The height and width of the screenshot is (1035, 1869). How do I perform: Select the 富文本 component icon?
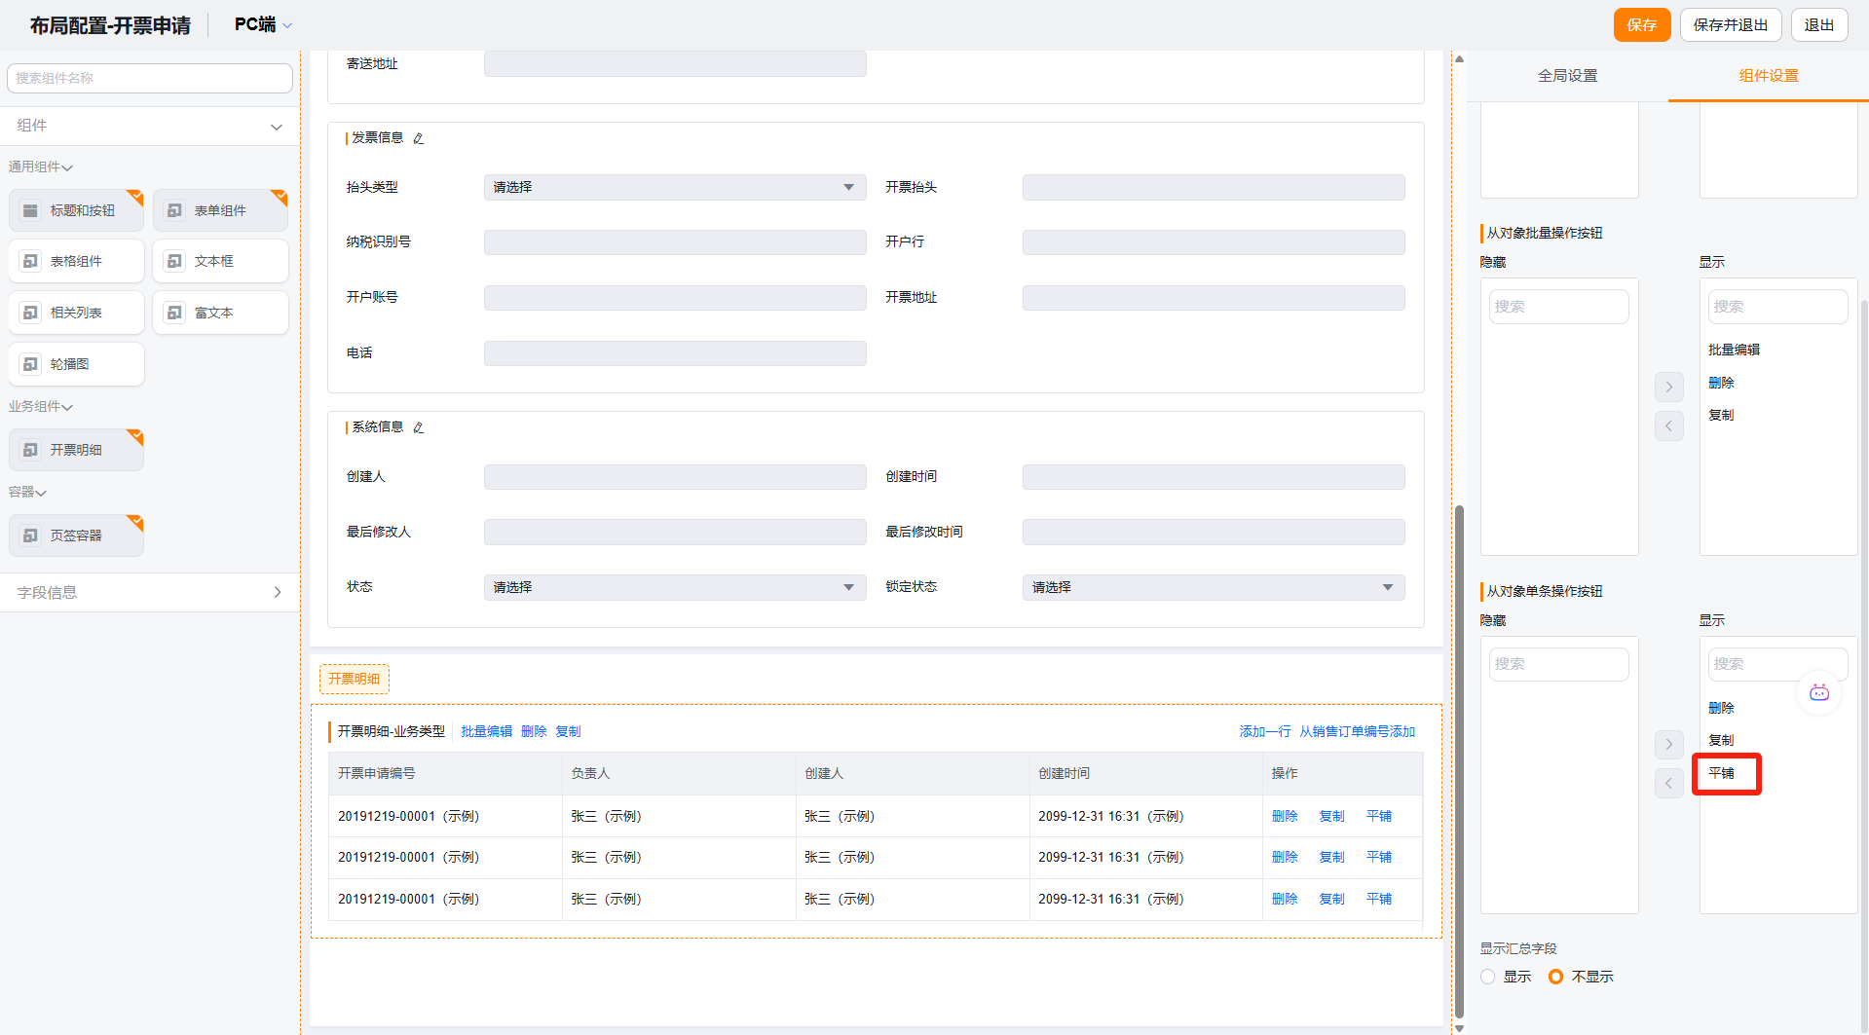click(174, 313)
